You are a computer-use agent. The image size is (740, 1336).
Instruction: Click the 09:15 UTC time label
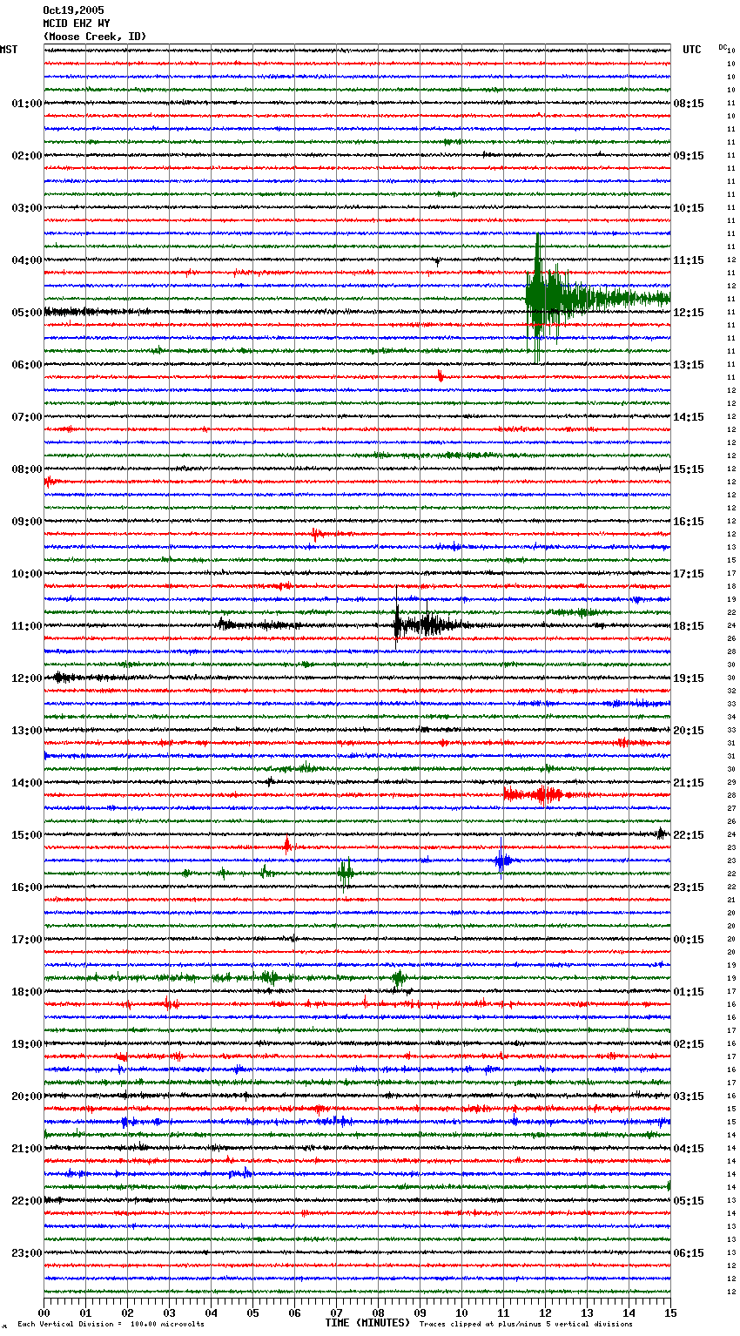pos(689,156)
